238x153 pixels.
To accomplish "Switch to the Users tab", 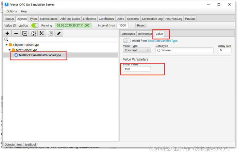I will pos(120,19).
